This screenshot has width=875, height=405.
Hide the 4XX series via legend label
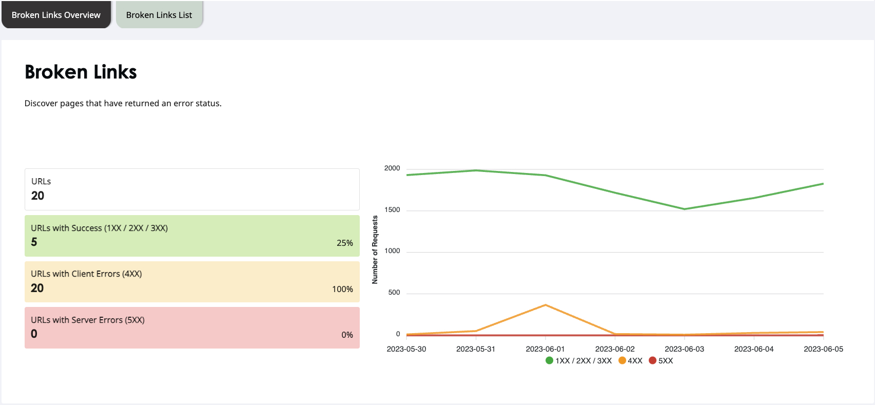(635, 361)
